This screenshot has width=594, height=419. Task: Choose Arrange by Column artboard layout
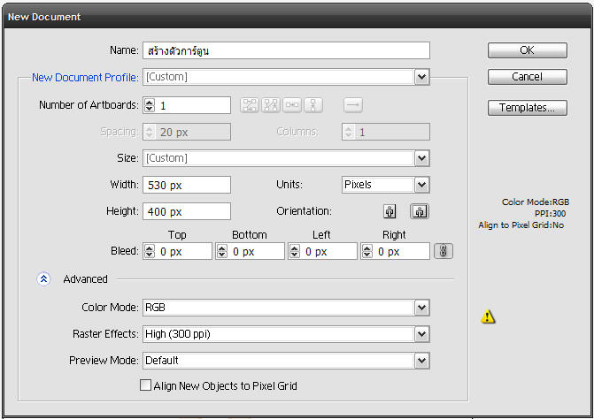click(x=313, y=105)
